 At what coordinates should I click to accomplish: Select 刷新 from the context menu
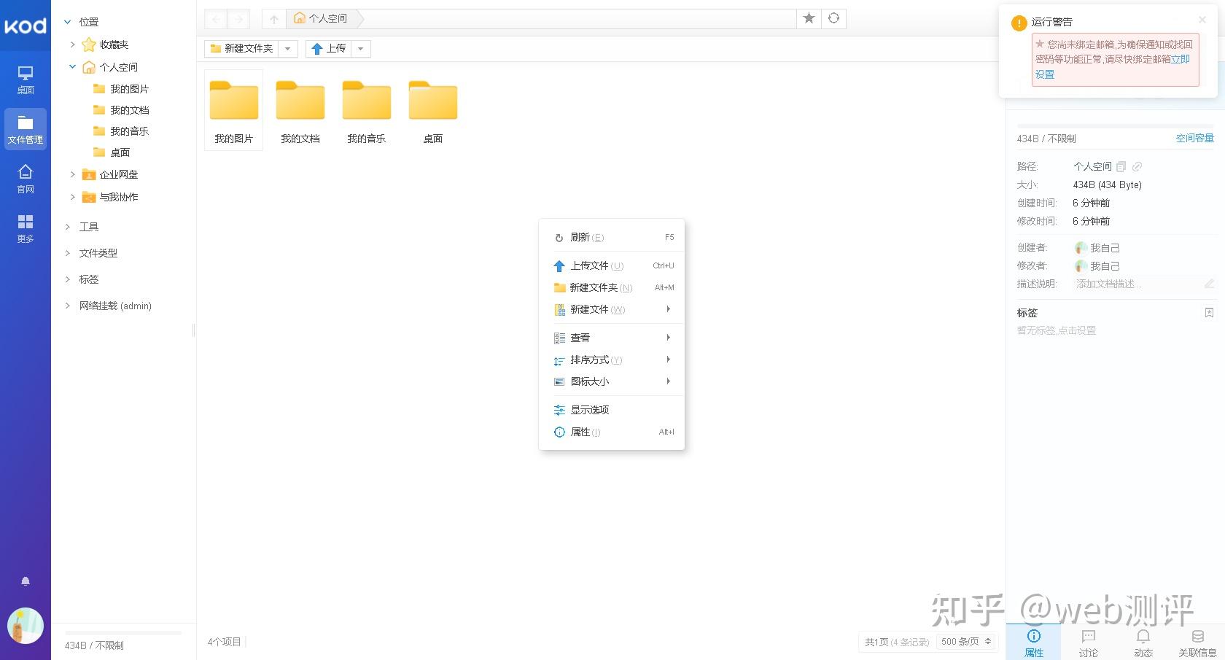coord(581,237)
